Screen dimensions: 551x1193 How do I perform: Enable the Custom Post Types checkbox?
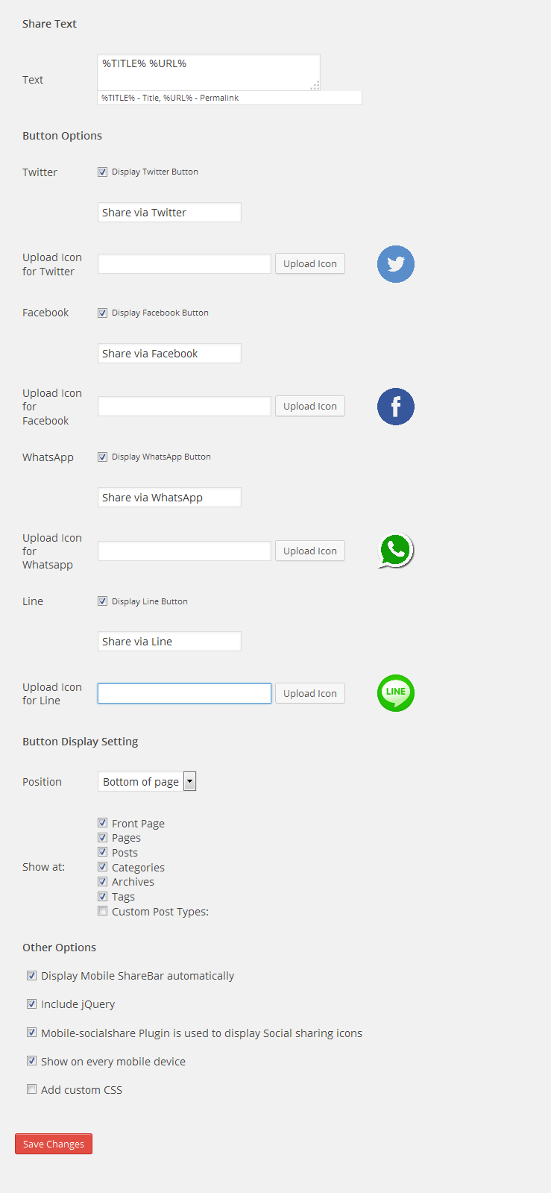[103, 911]
